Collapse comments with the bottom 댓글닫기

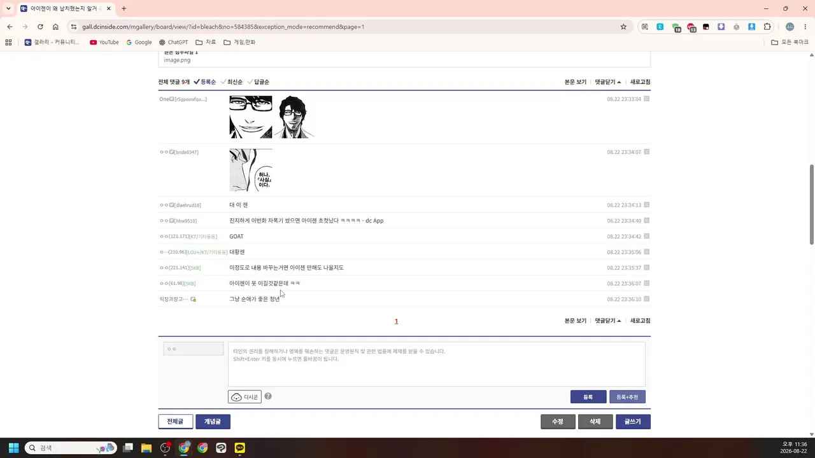tap(608, 321)
